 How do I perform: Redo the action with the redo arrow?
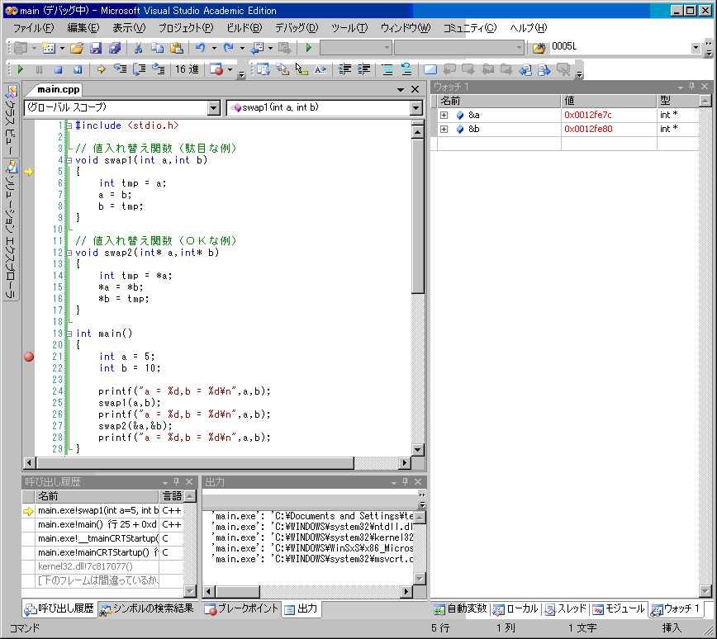click(x=229, y=48)
